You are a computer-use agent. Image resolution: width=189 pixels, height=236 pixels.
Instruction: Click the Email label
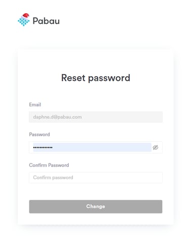click(35, 105)
